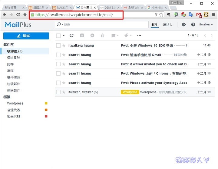The width and height of the screenshot is (218, 169).
Task: Click the mark as spam icon
Action: (x=92, y=36)
